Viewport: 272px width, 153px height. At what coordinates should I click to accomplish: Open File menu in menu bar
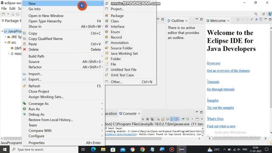pyautogui.click(x=4, y=8)
